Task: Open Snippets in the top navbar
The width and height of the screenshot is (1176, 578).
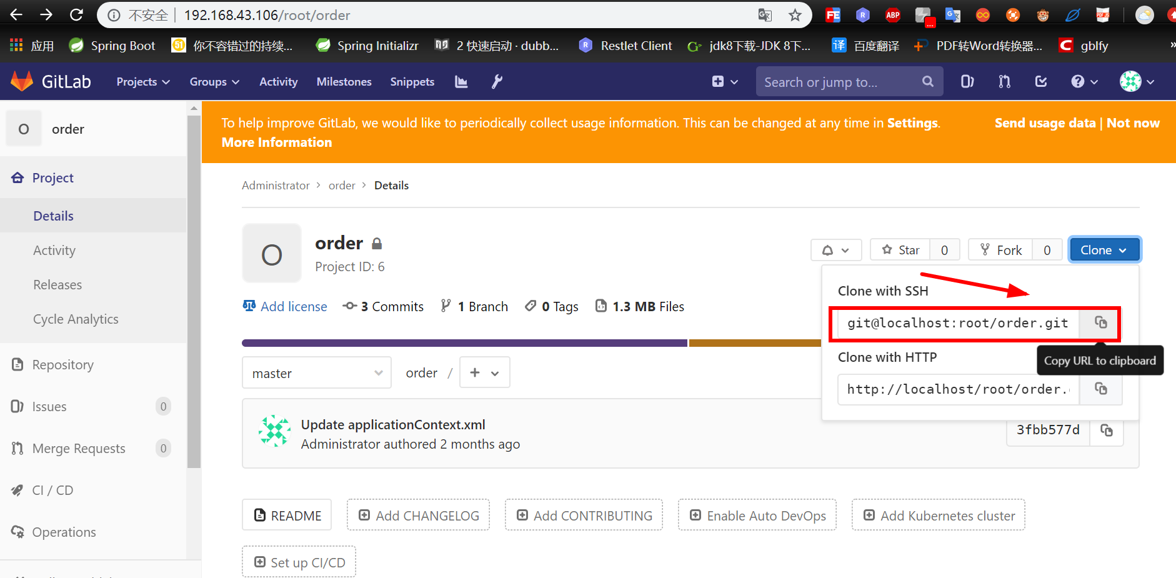Action: pos(412,82)
